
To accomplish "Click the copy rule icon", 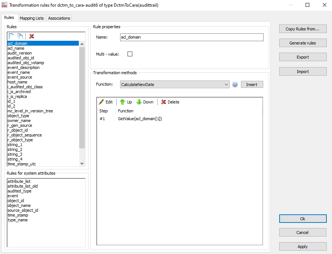I will point(20,36).
